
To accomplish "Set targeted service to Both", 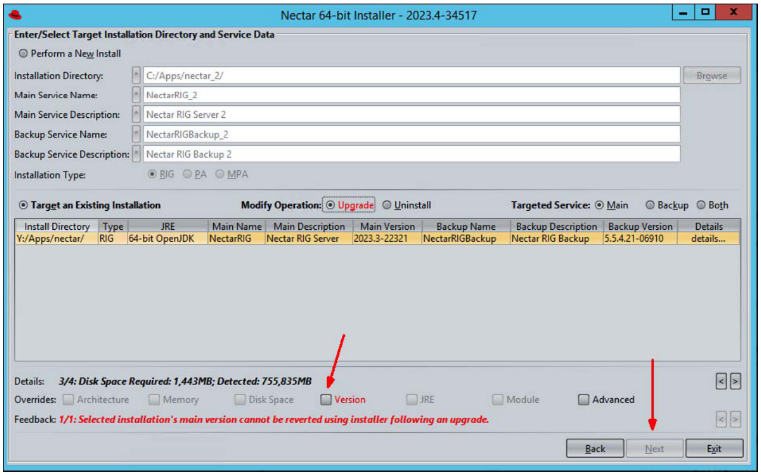I will pos(712,205).
